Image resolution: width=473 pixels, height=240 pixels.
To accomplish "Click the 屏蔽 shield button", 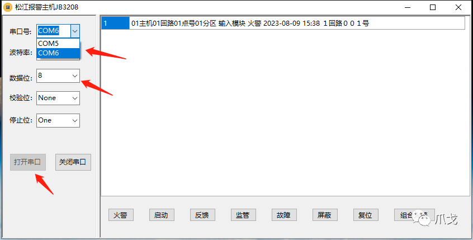I will click(325, 215).
